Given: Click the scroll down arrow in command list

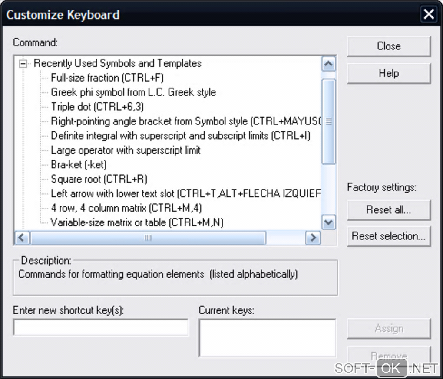Looking at the screenshot, I should [329, 223].
